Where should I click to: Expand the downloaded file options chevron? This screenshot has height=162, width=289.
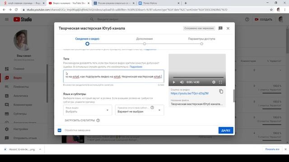point(40,149)
